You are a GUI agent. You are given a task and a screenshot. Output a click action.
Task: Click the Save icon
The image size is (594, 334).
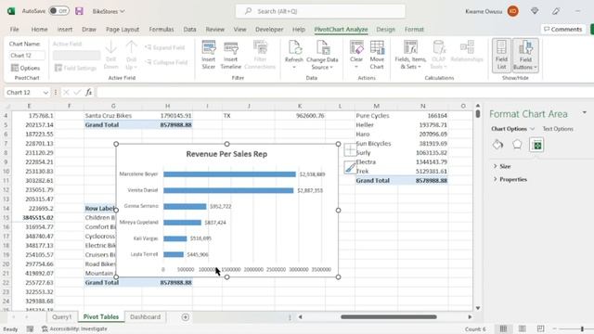tap(79, 11)
